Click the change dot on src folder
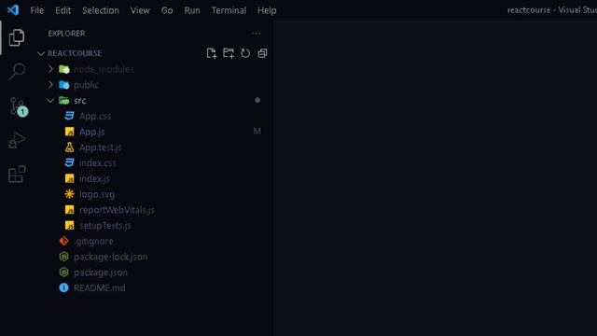 [x=257, y=100]
